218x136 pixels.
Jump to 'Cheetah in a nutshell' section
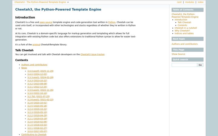186,28
